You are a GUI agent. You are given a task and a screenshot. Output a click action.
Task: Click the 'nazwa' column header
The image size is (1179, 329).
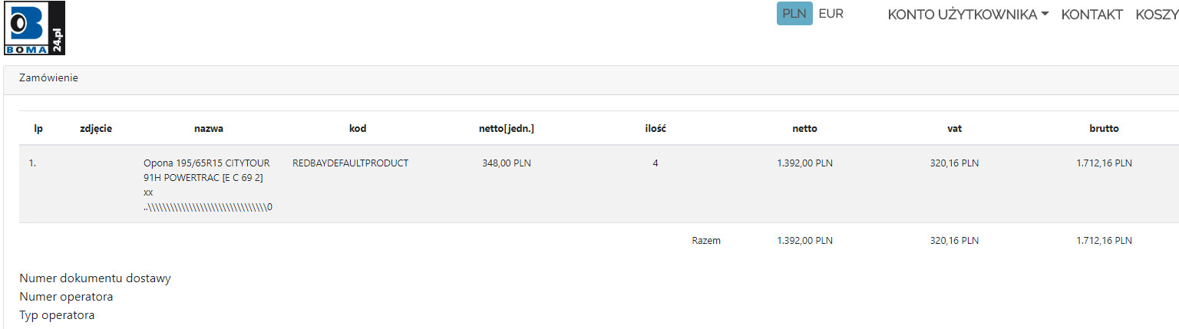pos(209,129)
